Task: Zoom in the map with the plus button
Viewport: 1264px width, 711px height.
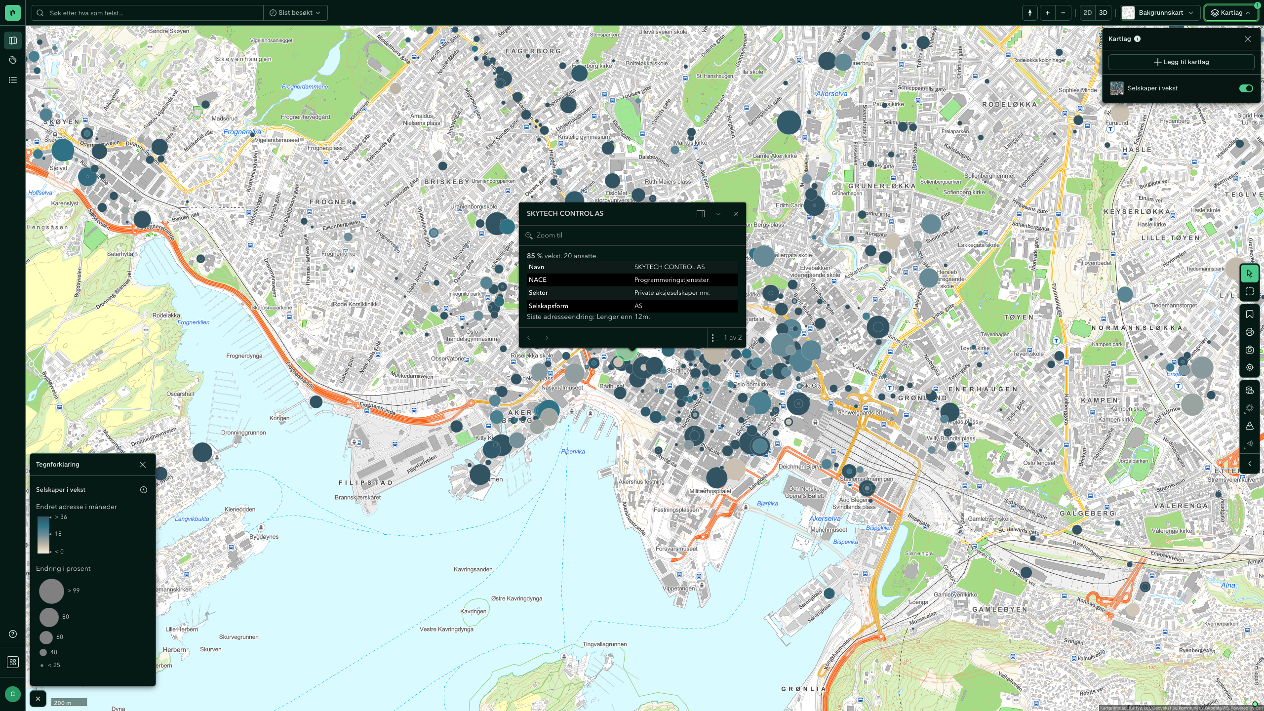Action: click(x=1047, y=13)
